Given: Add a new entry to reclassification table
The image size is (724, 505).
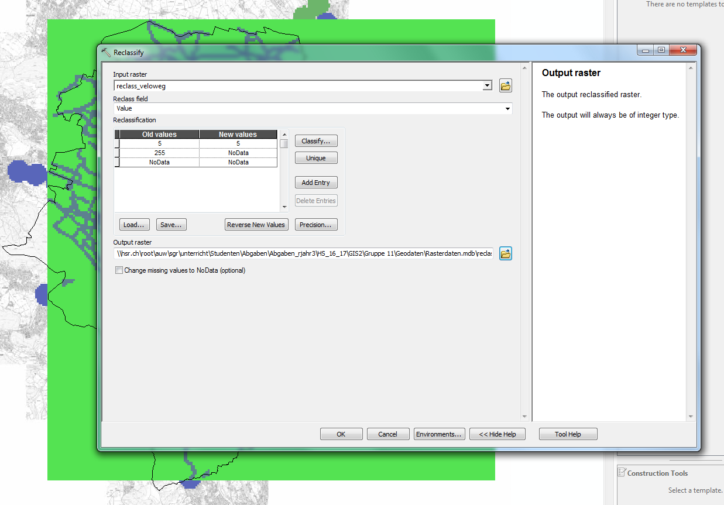Looking at the screenshot, I should [x=316, y=183].
